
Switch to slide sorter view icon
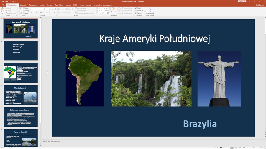tap(236, 148)
